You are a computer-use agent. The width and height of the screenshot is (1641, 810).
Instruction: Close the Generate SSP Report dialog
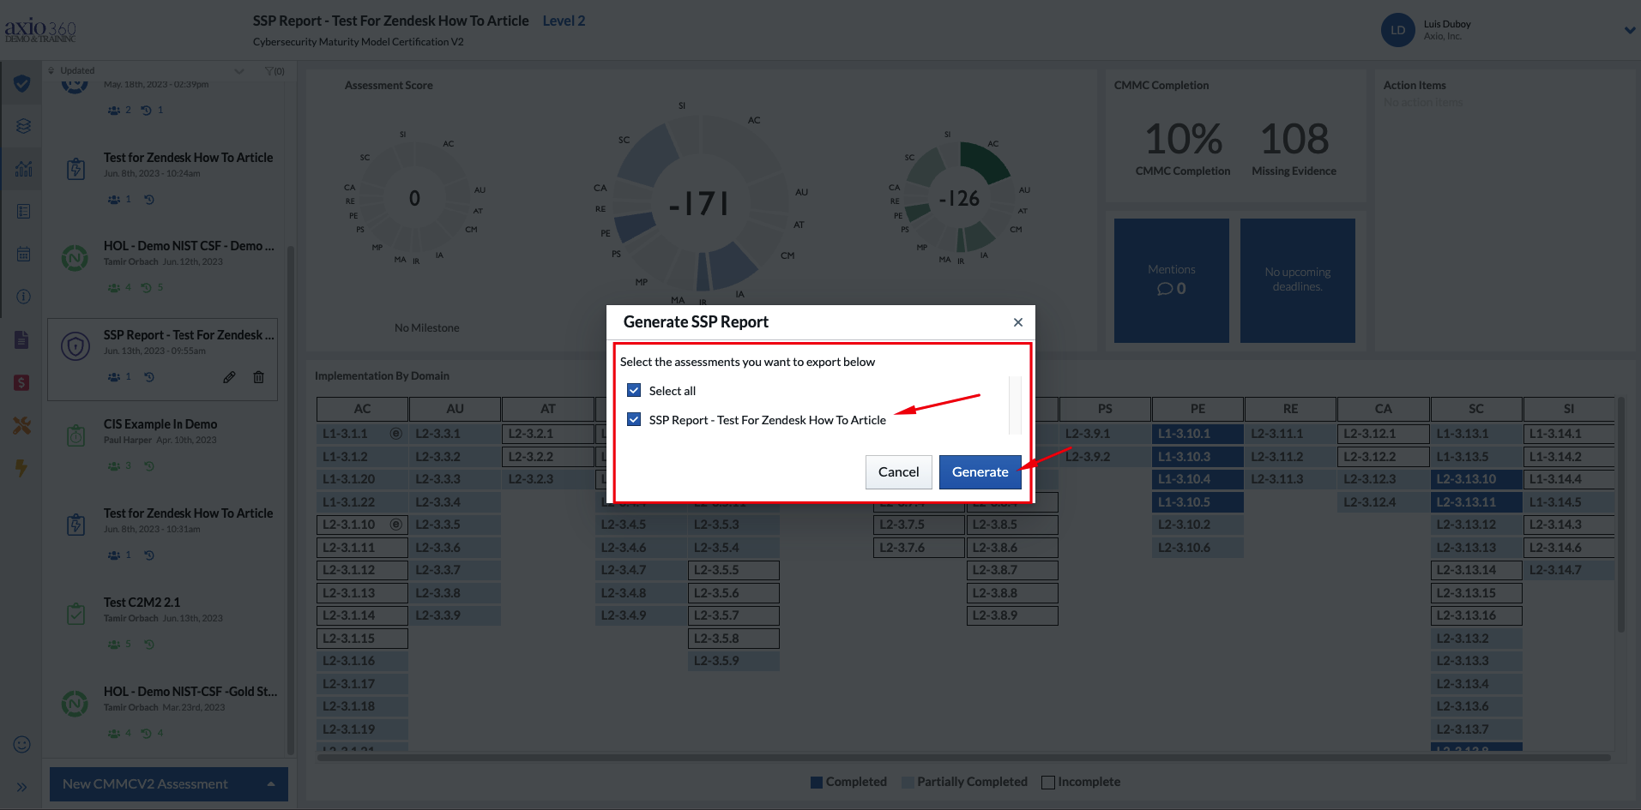pos(1017,322)
